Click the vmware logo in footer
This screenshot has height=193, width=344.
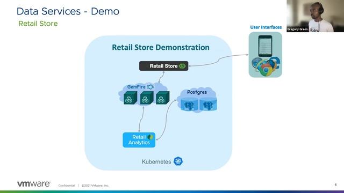coord(33,184)
